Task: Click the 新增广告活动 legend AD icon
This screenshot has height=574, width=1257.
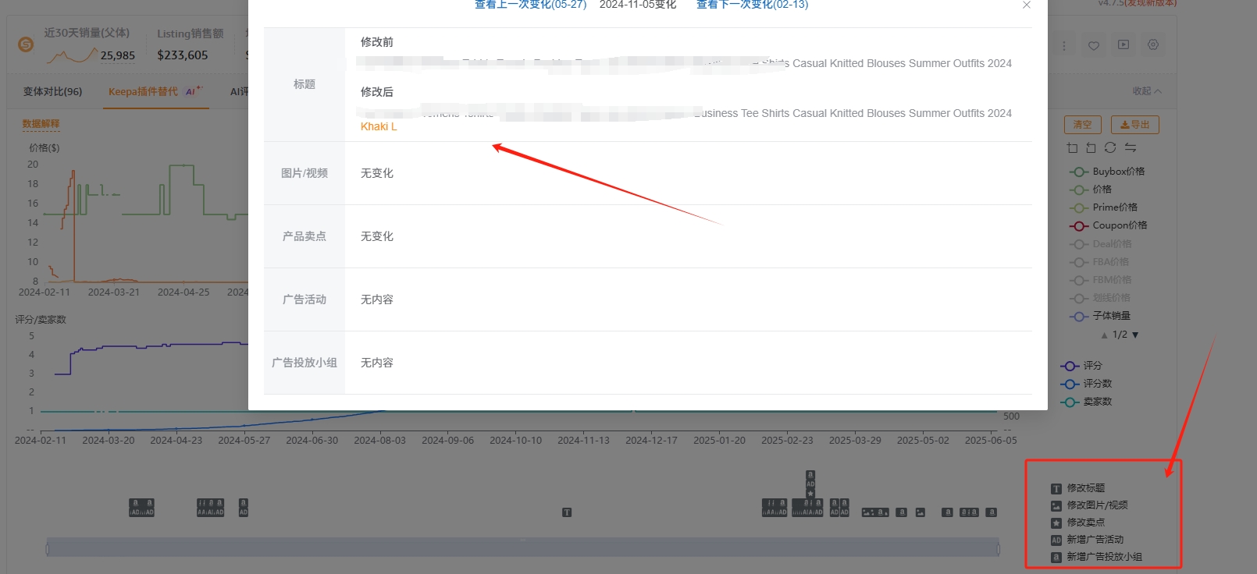Action: click(x=1056, y=540)
